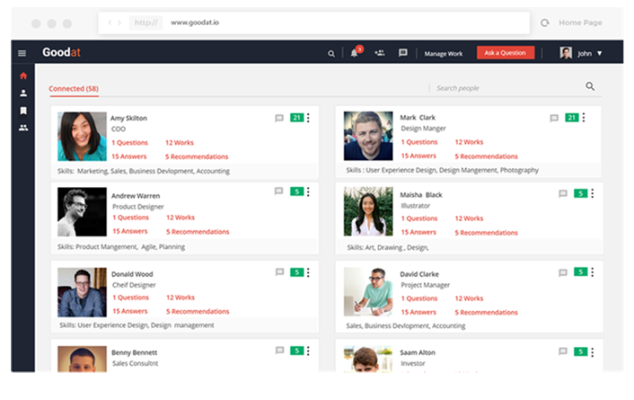Click the browser back arrow
The height and width of the screenshot is (400, 634).
[110, 22]
